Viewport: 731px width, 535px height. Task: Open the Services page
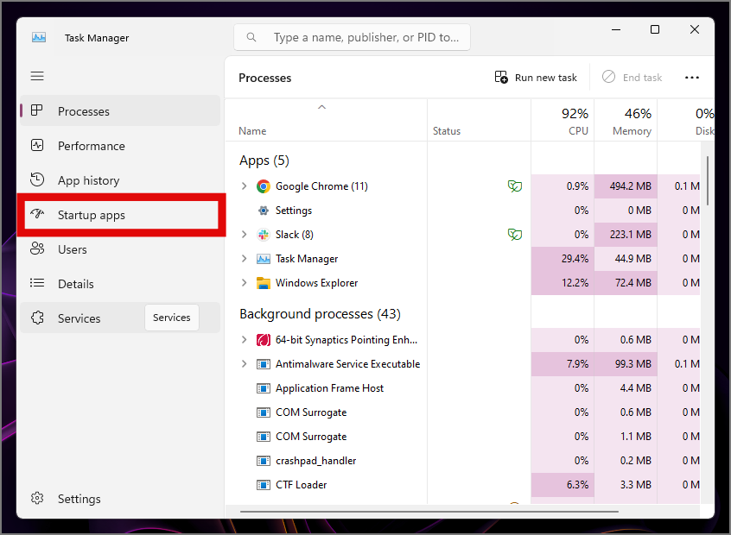pos(120,318)
